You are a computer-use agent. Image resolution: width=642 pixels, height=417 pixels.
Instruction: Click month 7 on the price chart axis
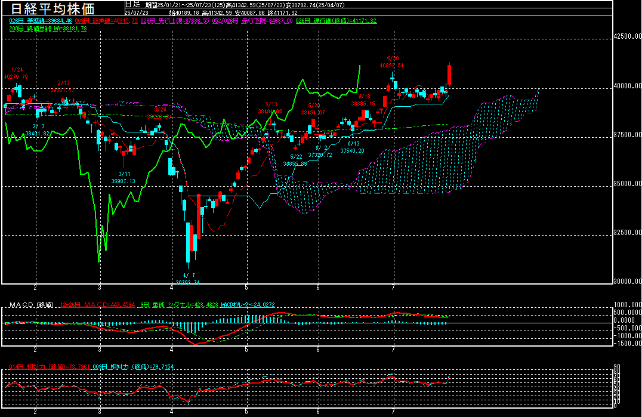tap(393, 288)
